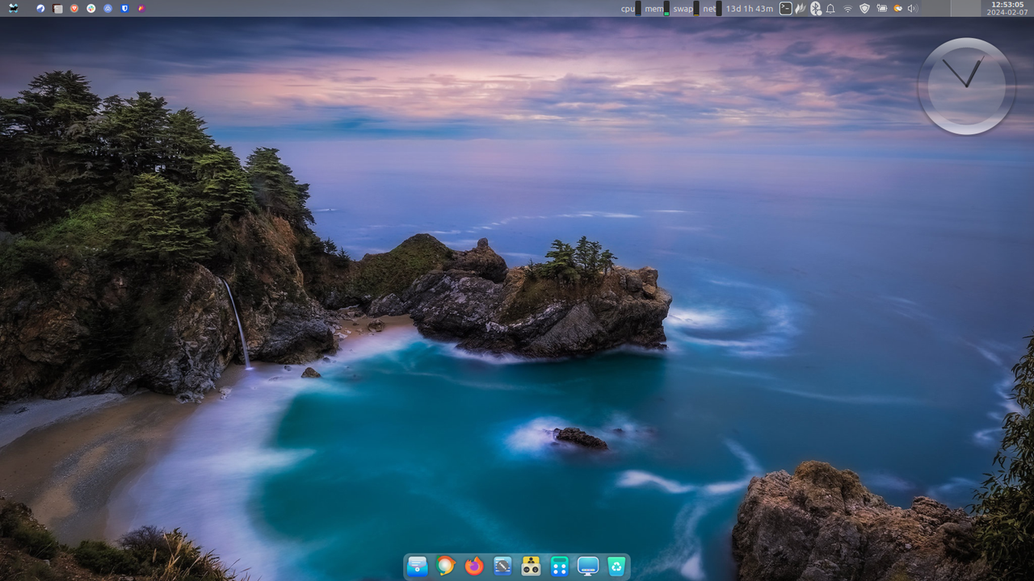Launch the blue circular Chromium-style icon
This screenshot has height=581, width=1034.
pyautogui.click(x=107, y=8)
